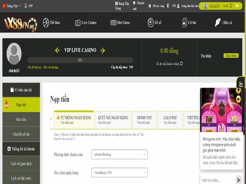Click the hot flame Nạp tiền sidebar icon

point(7,104)
